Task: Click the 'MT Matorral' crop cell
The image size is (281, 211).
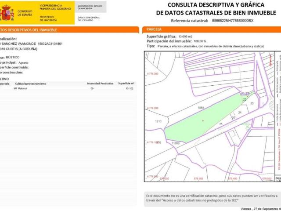Action: click(20, 88)
